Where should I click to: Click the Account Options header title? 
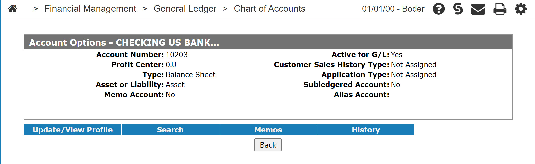(124, 43)
